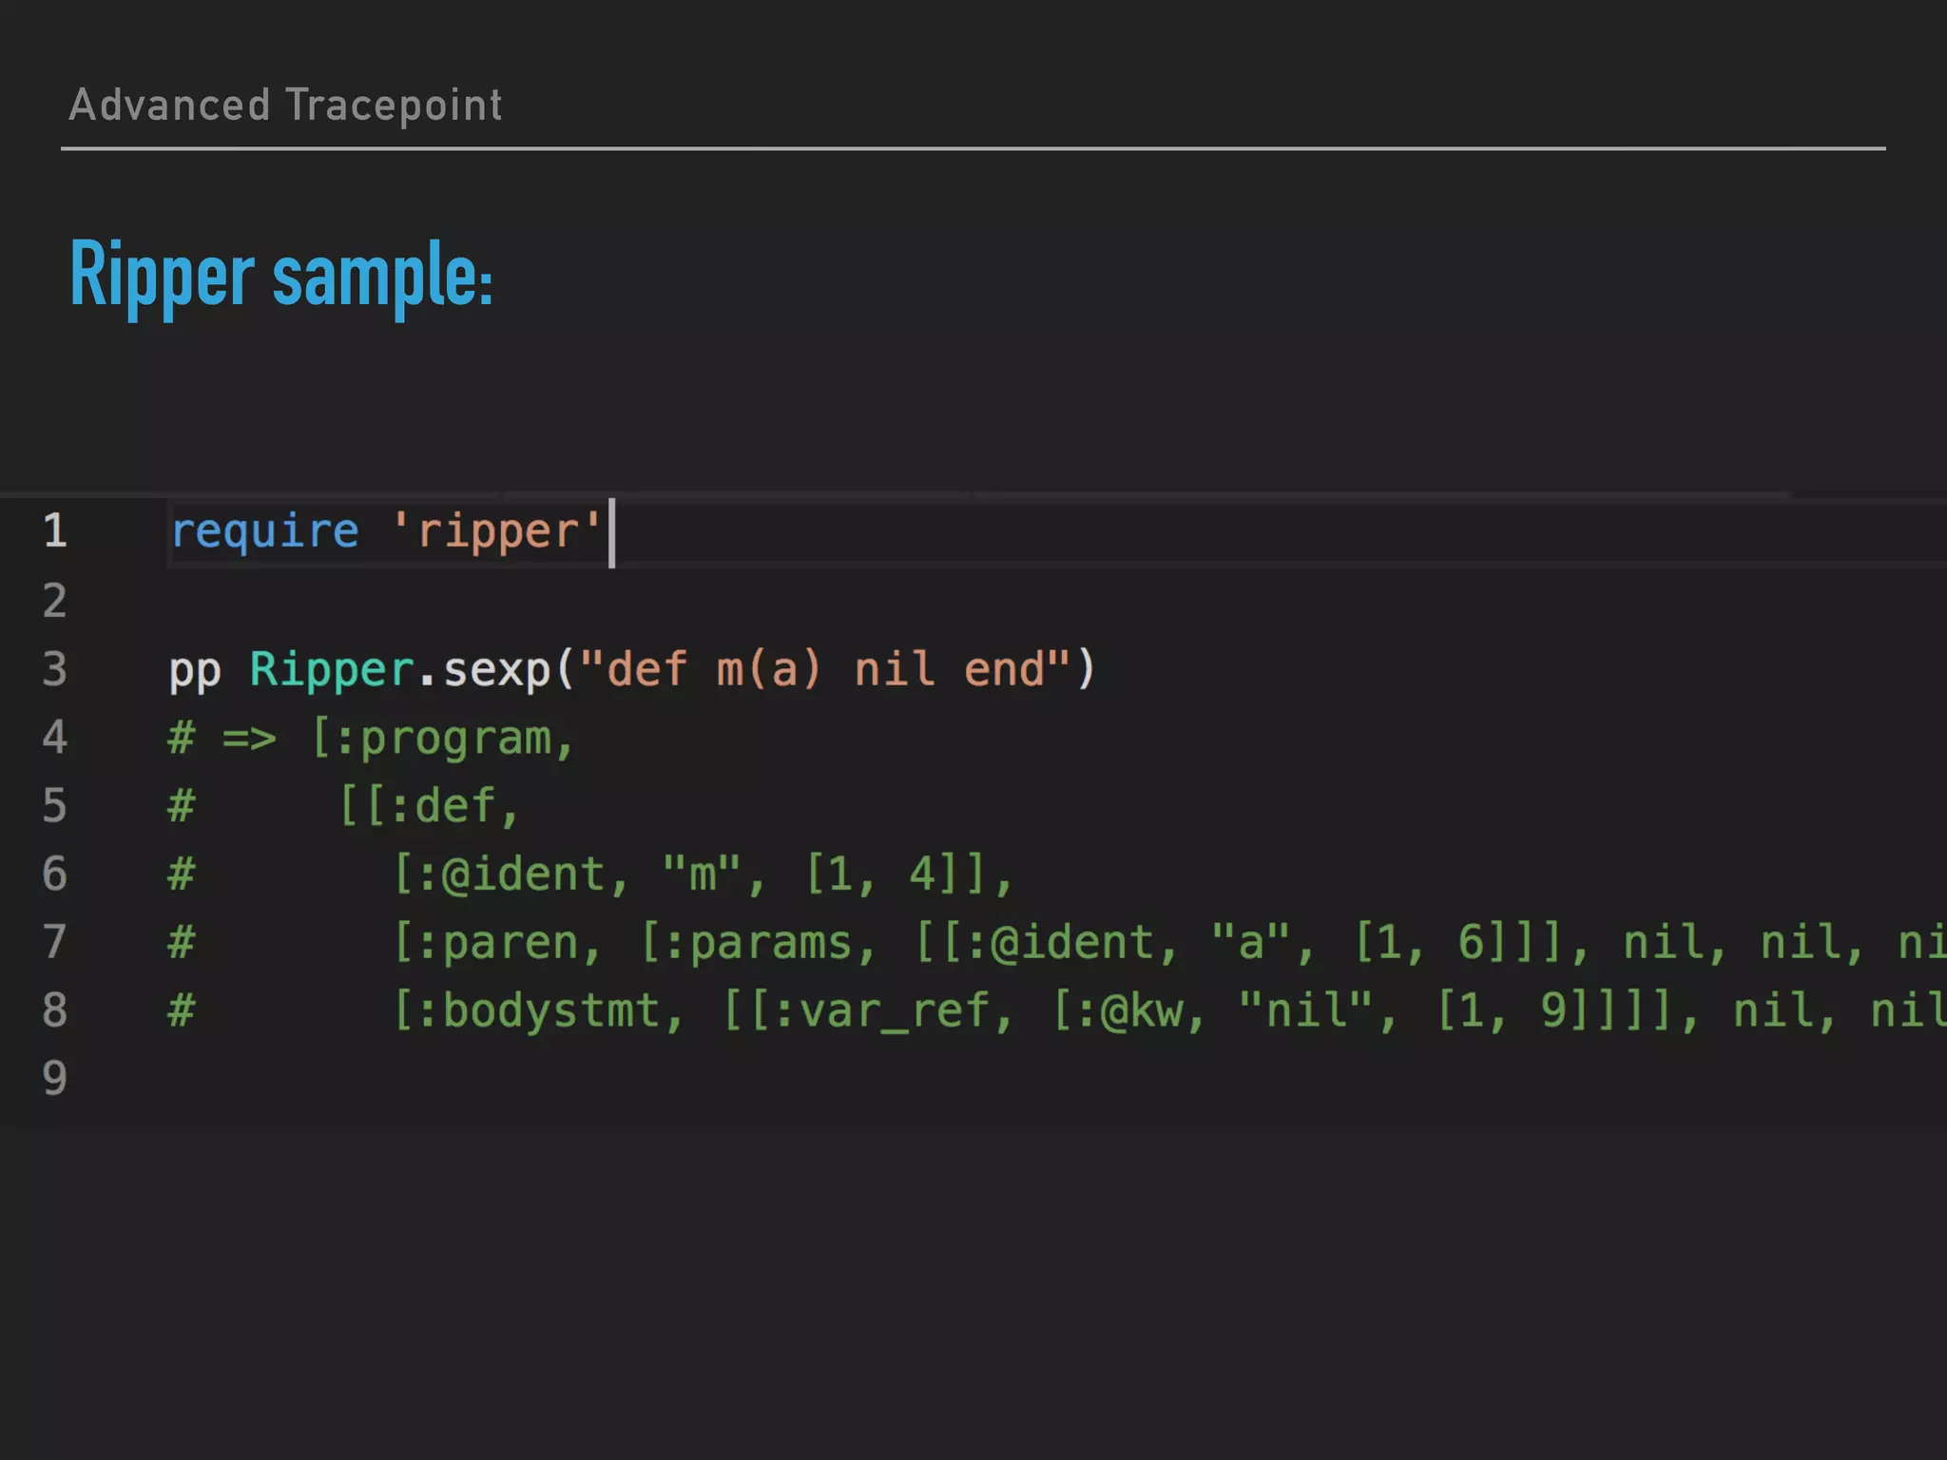
Task: Click the sexp method call
Action: [496, 669]
